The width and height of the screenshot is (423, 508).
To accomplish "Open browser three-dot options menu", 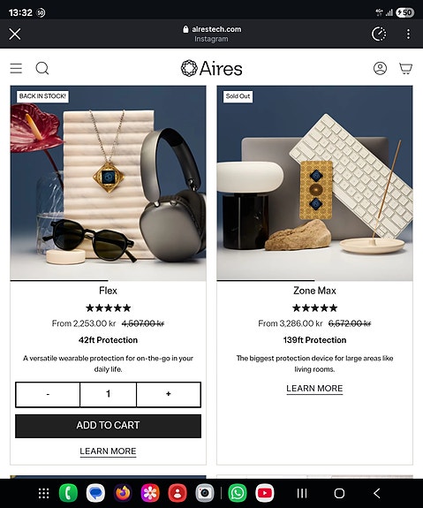I will [408, 34].
